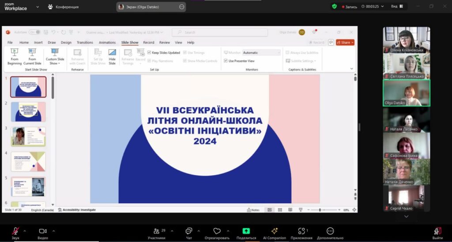Expand audio options arrow beside Звук
Screen dimensions: 452x242
point(25,231)
